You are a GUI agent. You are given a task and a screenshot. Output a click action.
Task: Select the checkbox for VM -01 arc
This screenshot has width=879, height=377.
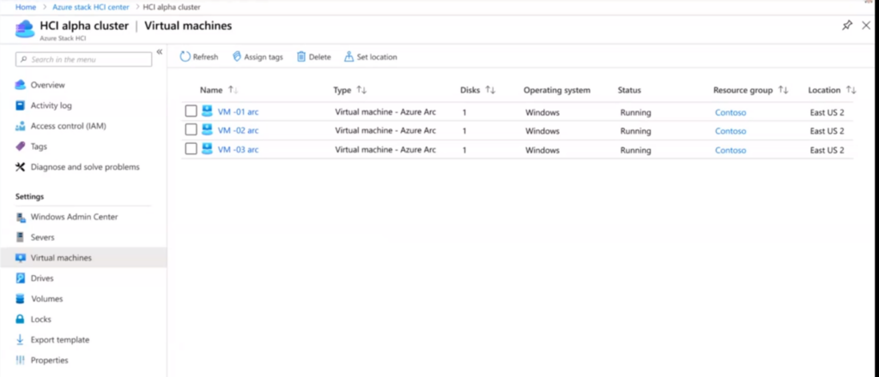coord(191,111)
